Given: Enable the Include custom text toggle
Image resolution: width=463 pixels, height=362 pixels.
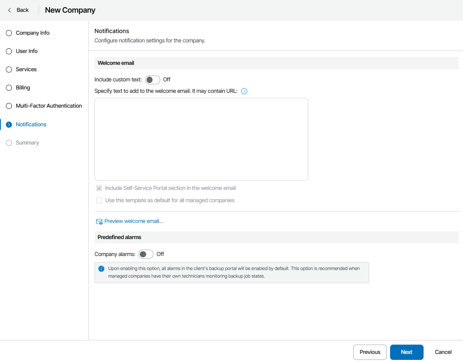Looking at the screenshot, I should coord(153,80).
